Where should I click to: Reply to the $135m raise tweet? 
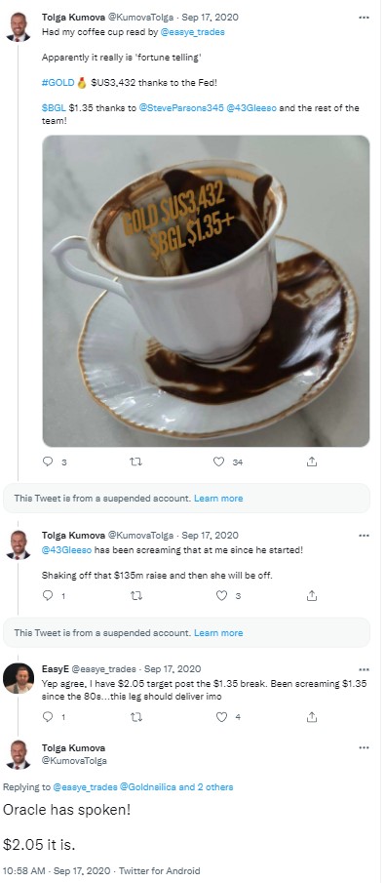[x=48, y=595]
